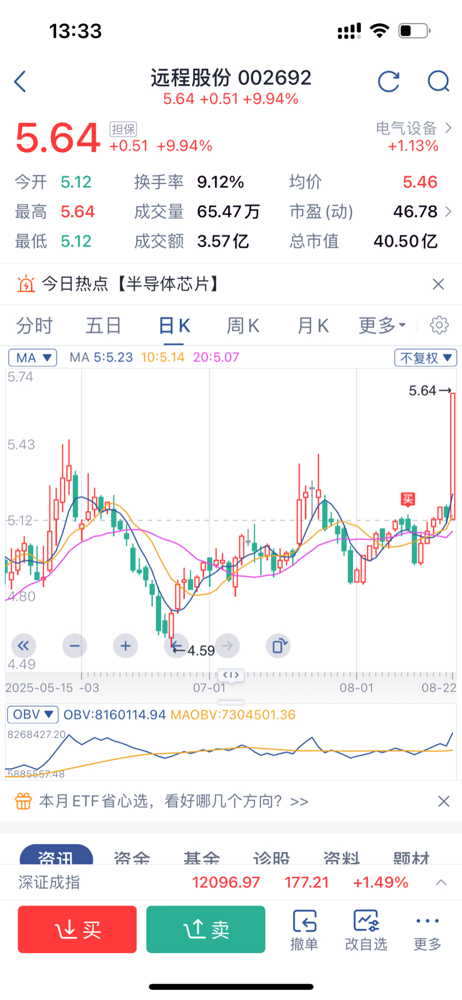Jump chart back with double-arrow icon

23,646
